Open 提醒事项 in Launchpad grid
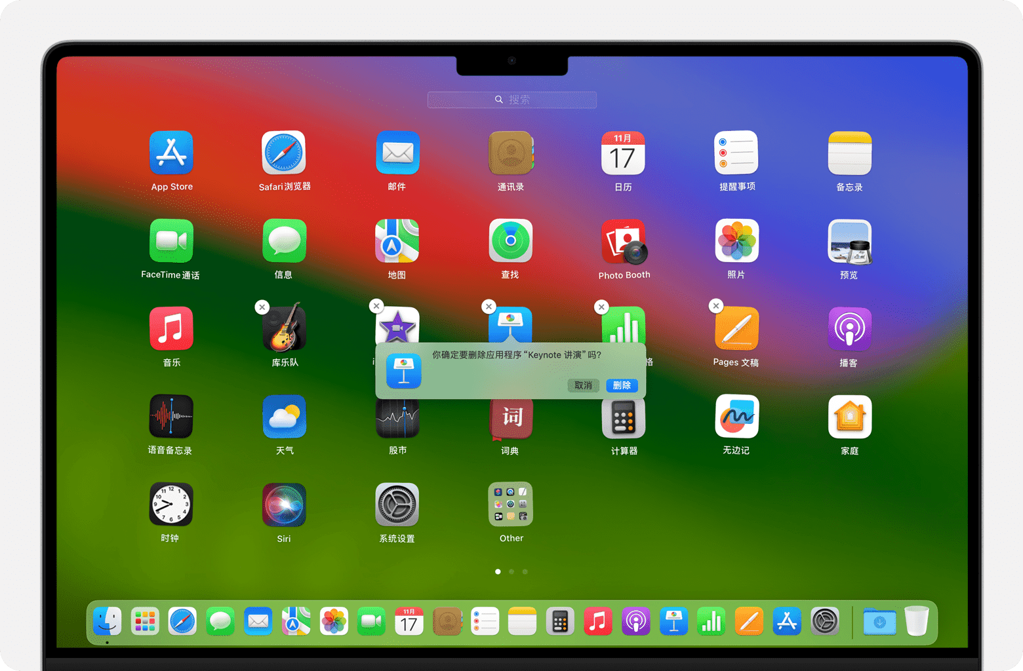Screen dimensions: 1023x671 coord(736,153)
